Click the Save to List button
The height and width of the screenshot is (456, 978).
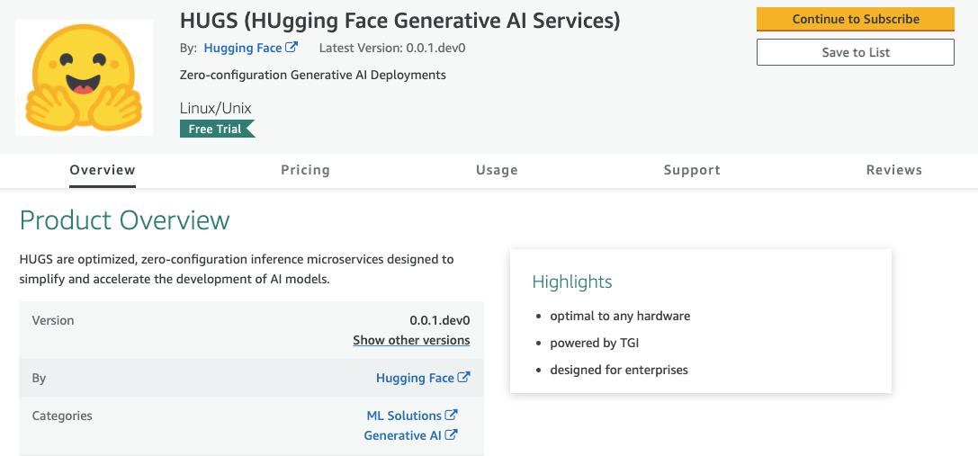pos(855,52)
